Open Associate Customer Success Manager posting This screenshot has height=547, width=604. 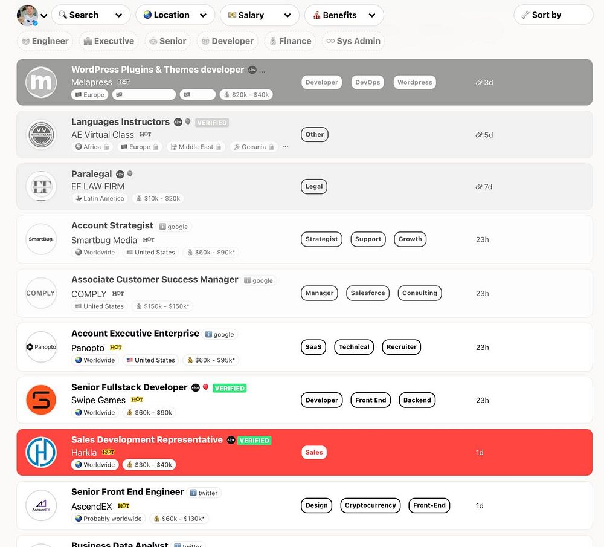155,279
